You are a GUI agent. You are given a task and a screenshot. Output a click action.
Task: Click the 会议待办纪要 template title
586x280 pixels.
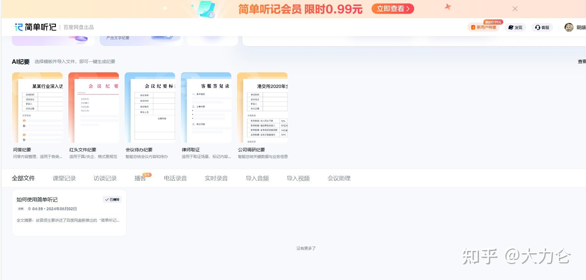[139, 150]
